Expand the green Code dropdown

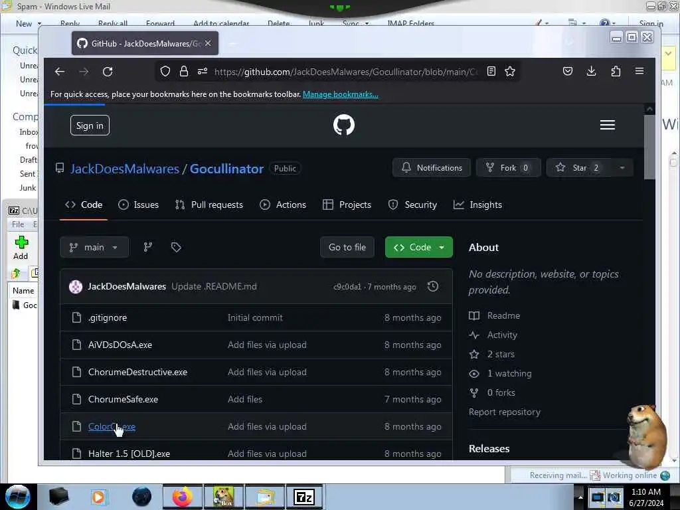[x=418, y=247]
